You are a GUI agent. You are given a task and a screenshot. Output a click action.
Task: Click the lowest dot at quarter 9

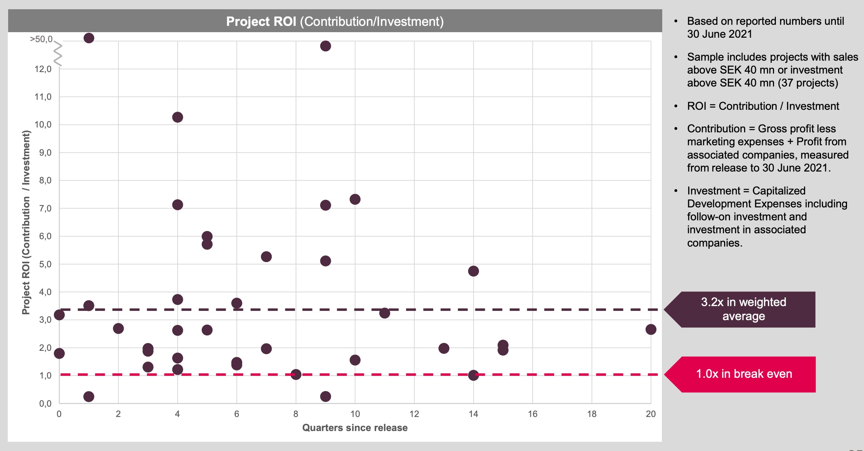325,397
